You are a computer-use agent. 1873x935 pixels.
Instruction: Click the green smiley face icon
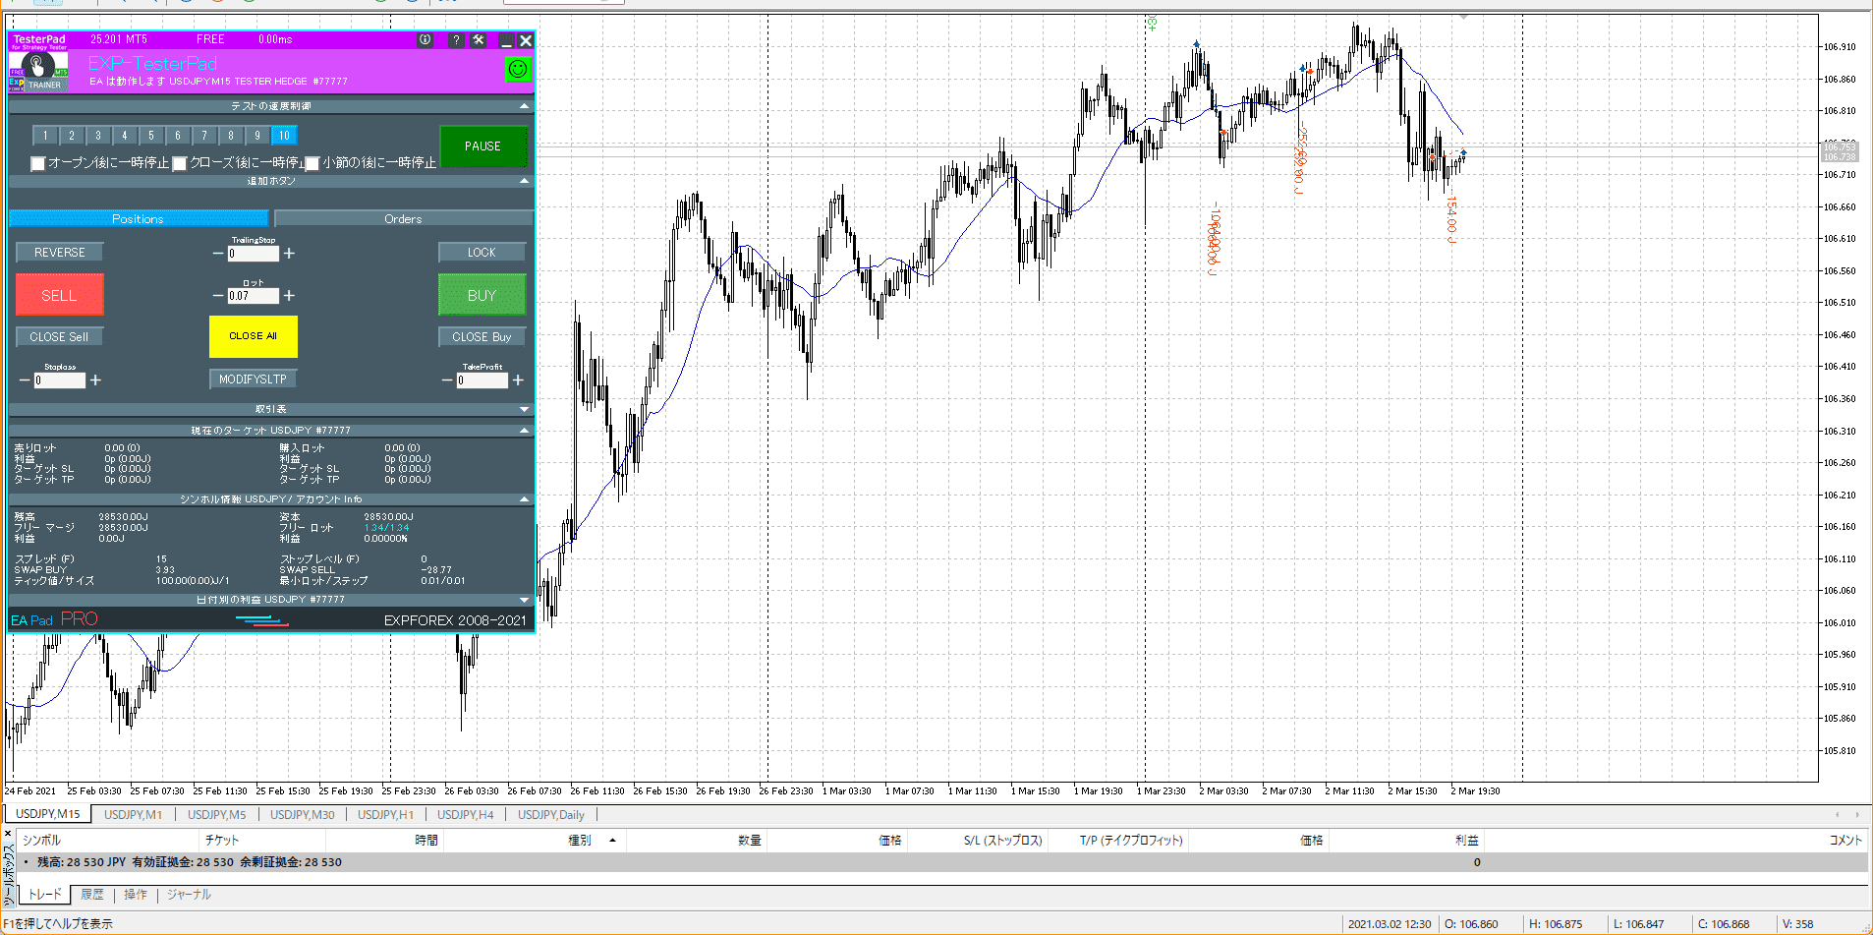click(517, 69)
